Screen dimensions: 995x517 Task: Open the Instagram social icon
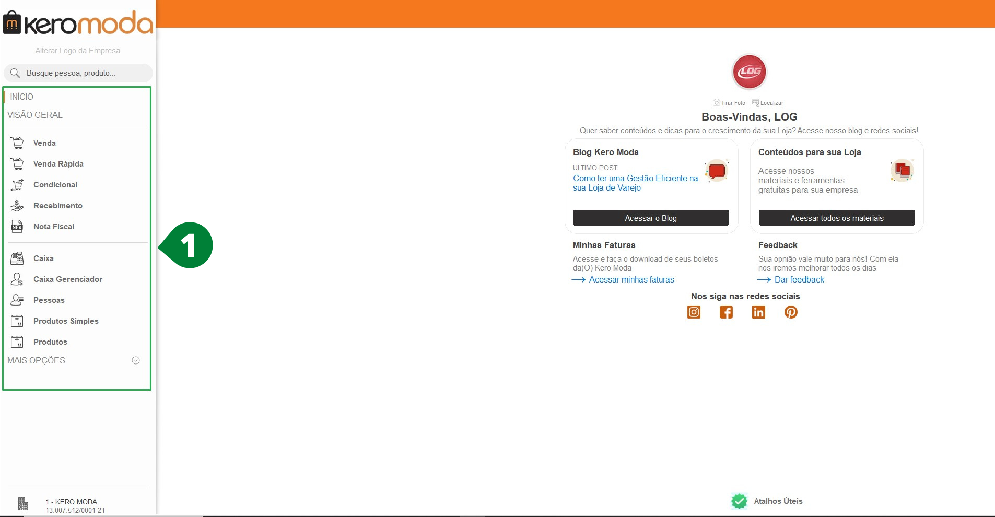(x=694, y=312)
